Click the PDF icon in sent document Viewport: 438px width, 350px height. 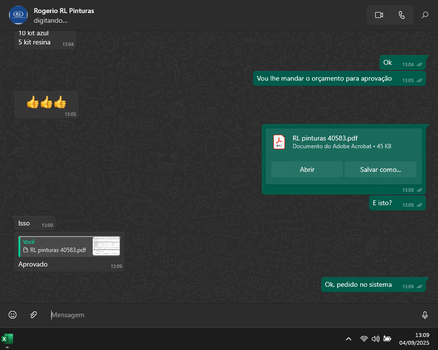(279, 142)
